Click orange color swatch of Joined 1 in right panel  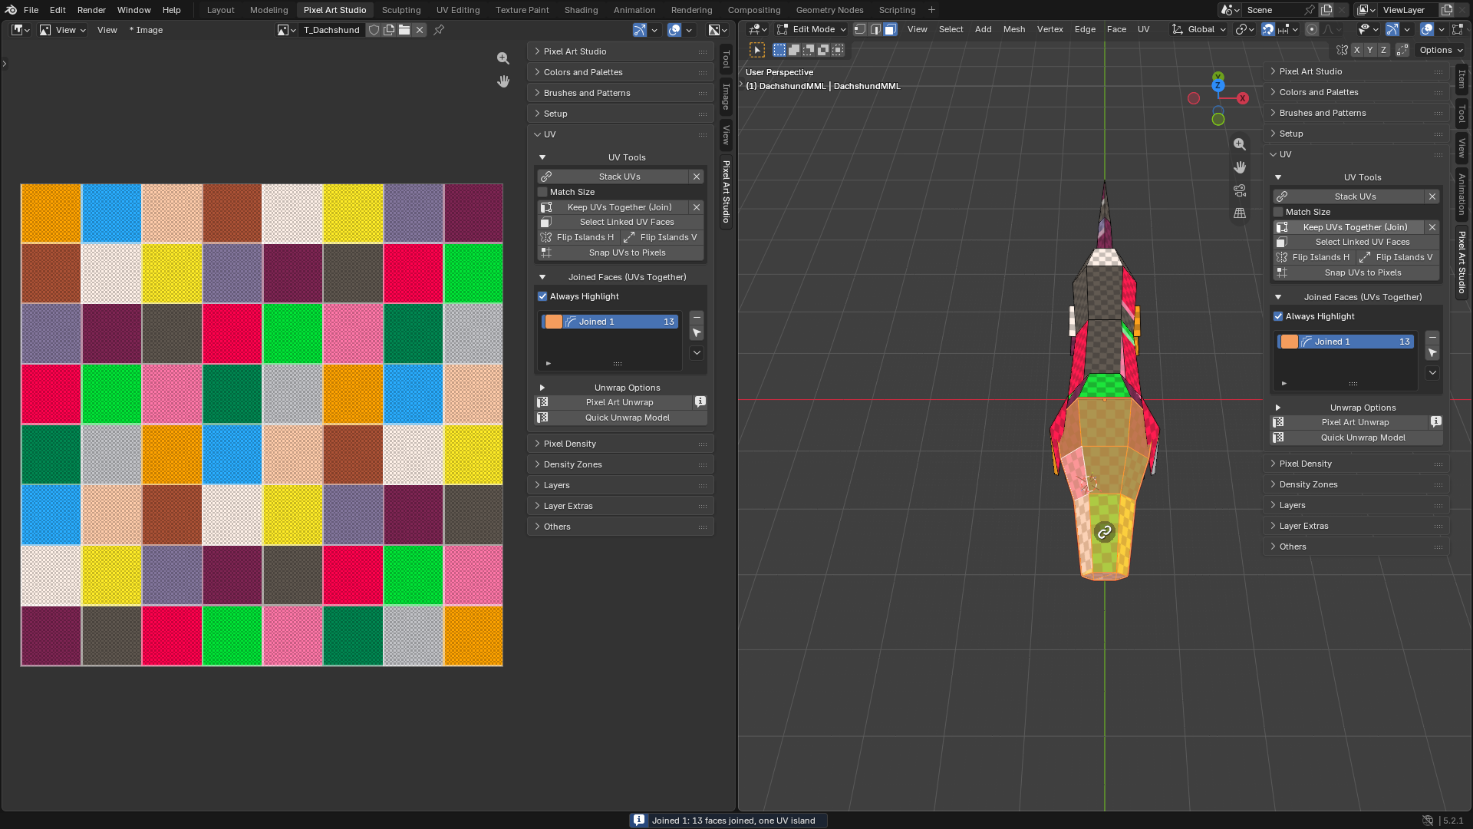click(x=1290, y=342)
